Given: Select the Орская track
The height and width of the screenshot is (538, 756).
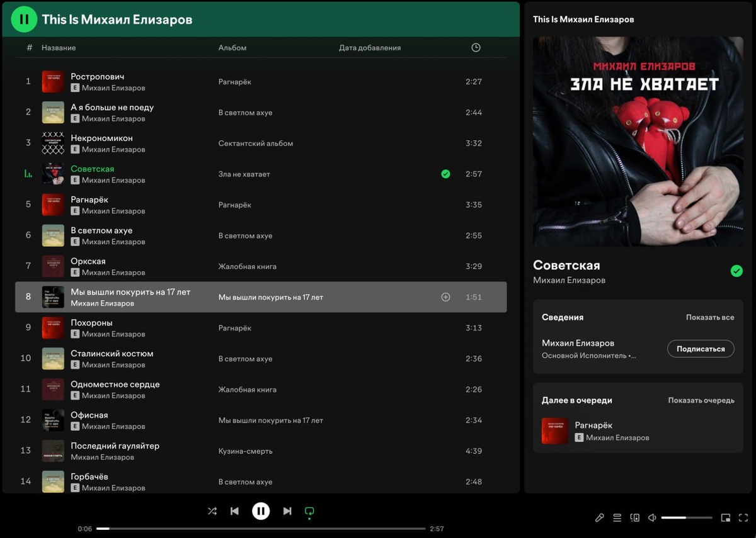Looking at the screenshot, I should (x=88, y=261).
